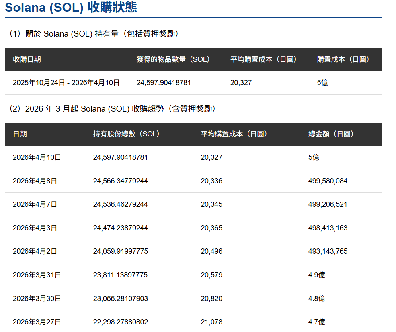This screenshot has width=396, height=332.
Task: Click the 收購日期 column header
Action: tap(27, 59)
